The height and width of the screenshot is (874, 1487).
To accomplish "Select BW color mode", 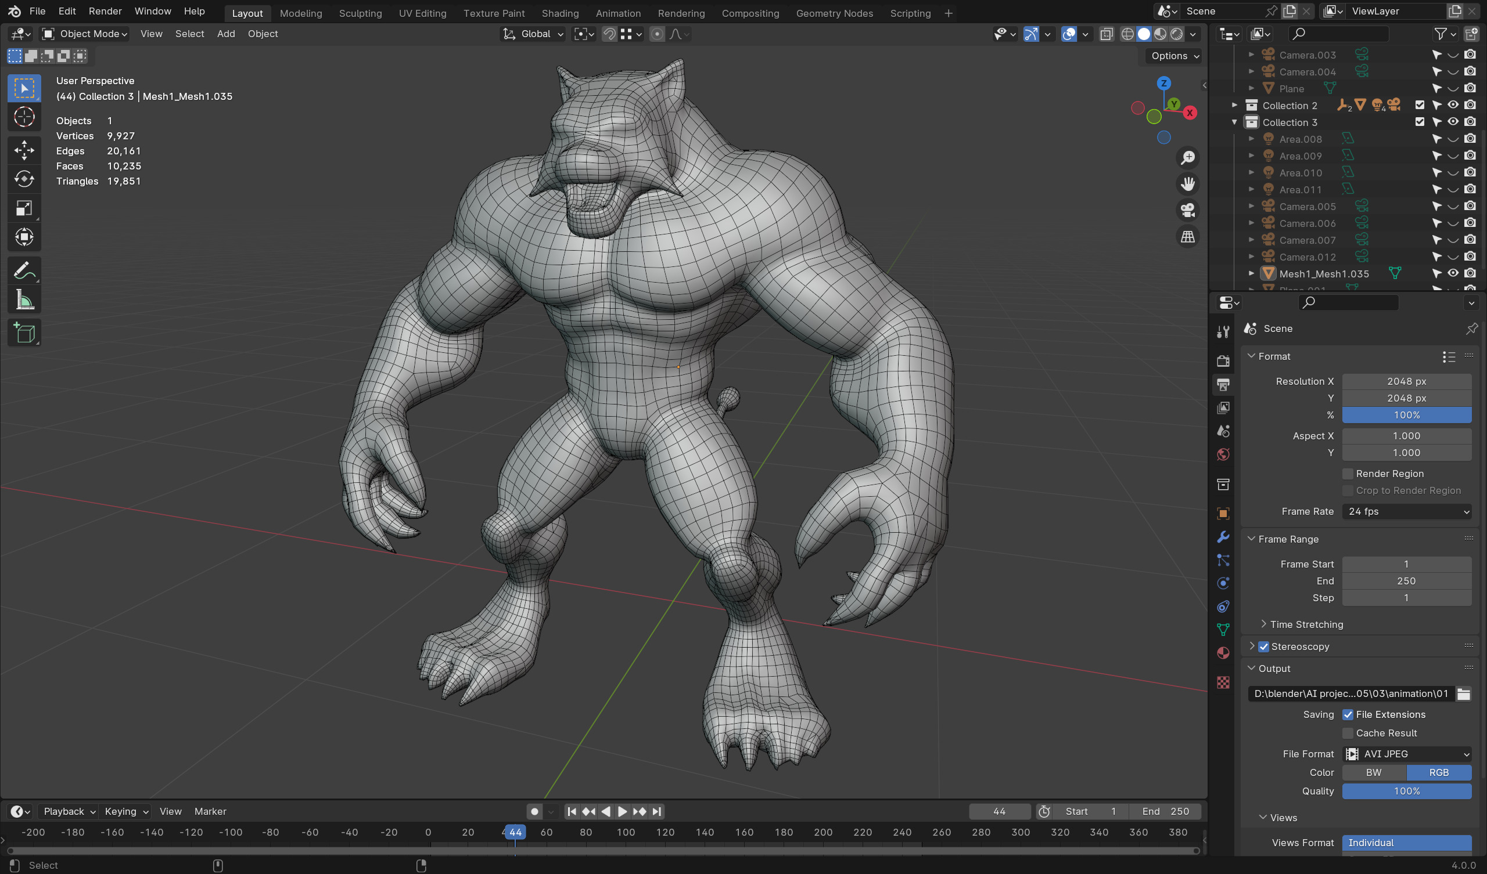I will pos(1374,772).
